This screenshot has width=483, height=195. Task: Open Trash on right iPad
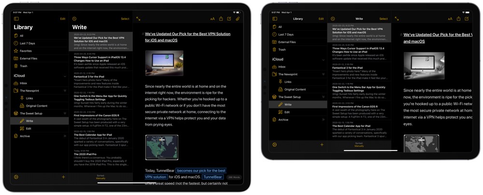click(x=298, y=50)
